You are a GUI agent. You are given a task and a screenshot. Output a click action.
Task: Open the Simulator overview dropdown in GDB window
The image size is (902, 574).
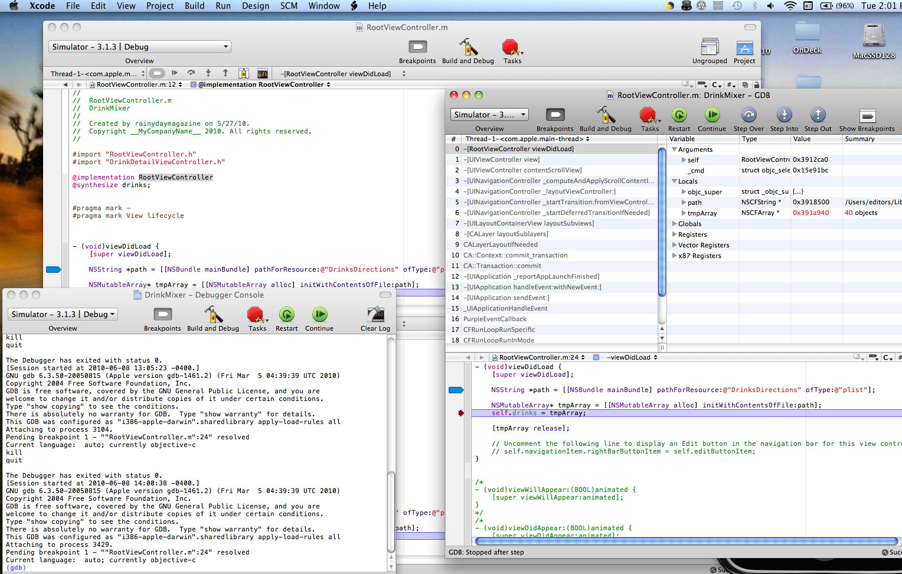pyautogui.click(x=489, y=115)
